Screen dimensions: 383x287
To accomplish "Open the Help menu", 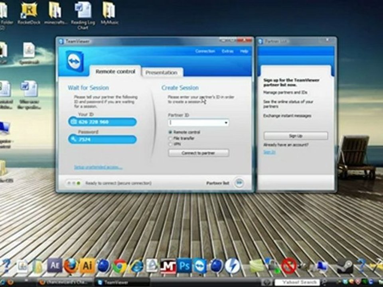I will pos(244,51).
